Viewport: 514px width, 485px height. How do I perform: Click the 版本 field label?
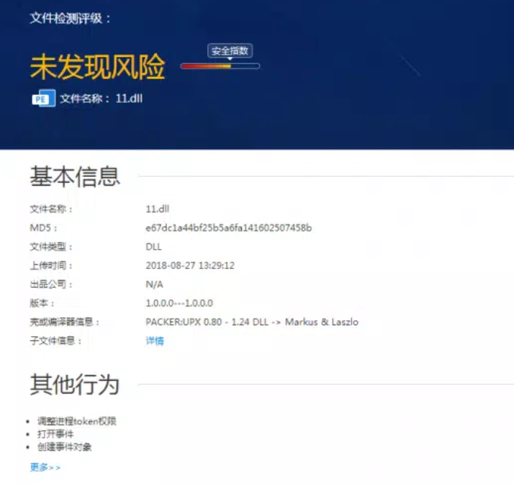tap(42, 303)
